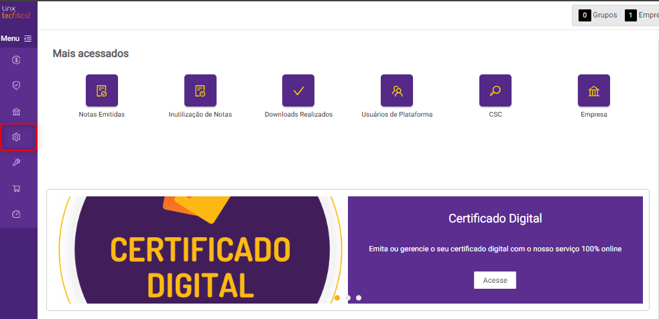The image size is (659, 319).
Task: Select the first orange carousel dot
Action: [x=337, y=298]
